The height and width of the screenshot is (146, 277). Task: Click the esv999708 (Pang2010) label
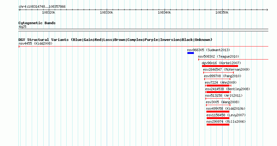tap(223, 76)
